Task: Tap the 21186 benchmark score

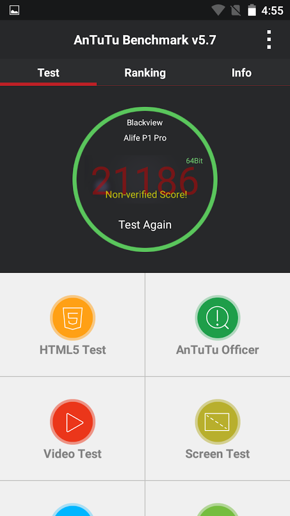Action: pyautogui.click(x=145, y=180)
